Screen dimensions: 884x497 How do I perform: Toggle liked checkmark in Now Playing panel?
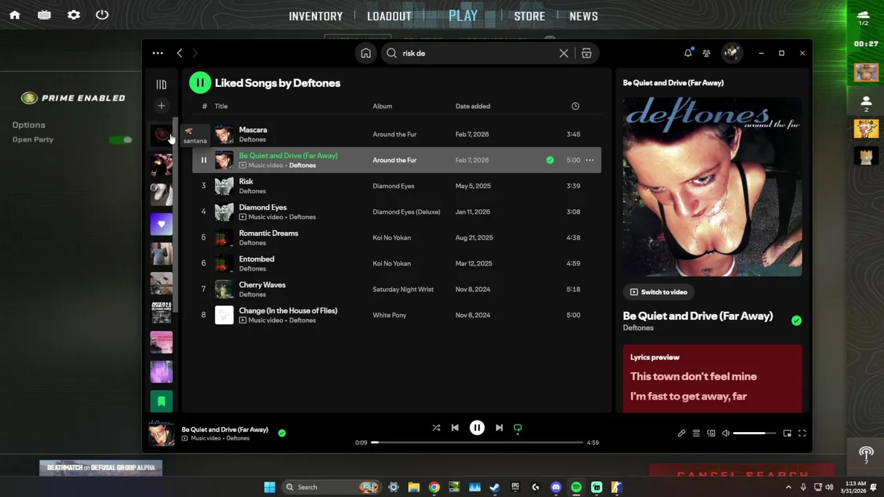[x=796, y=320]
